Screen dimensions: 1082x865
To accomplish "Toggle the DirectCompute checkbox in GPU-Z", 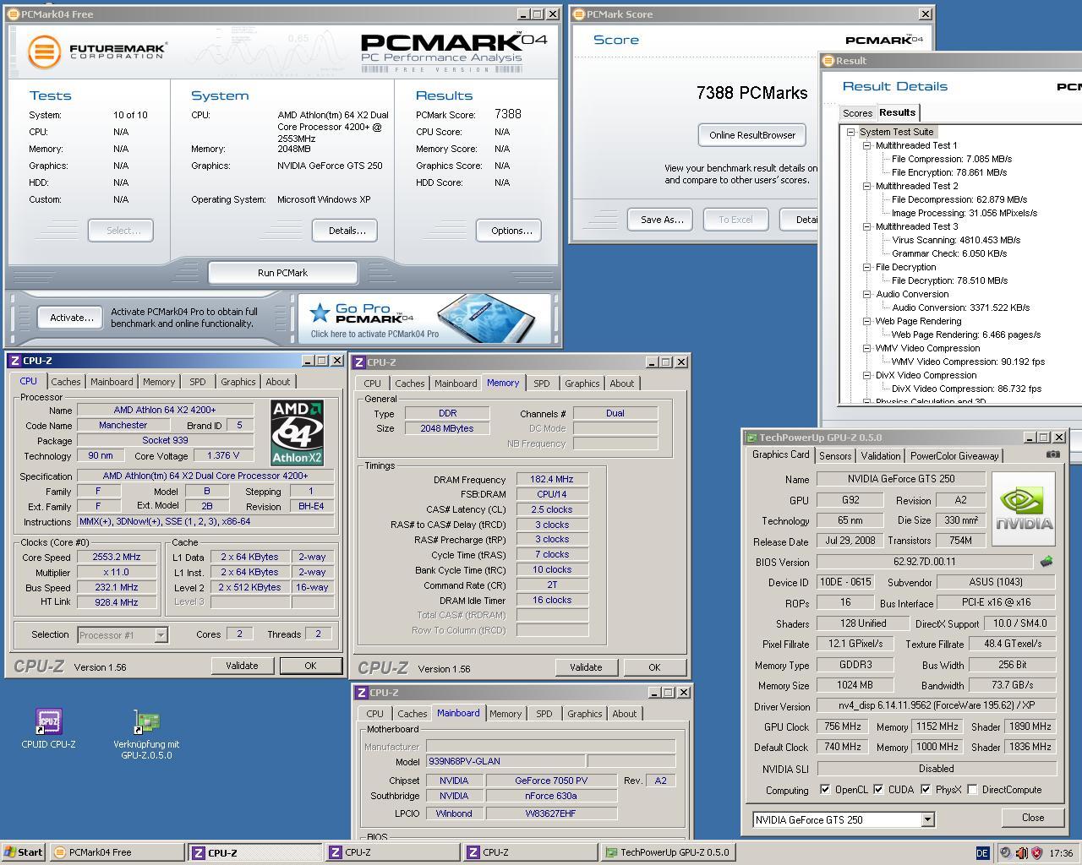I will (x=972, y=790).
